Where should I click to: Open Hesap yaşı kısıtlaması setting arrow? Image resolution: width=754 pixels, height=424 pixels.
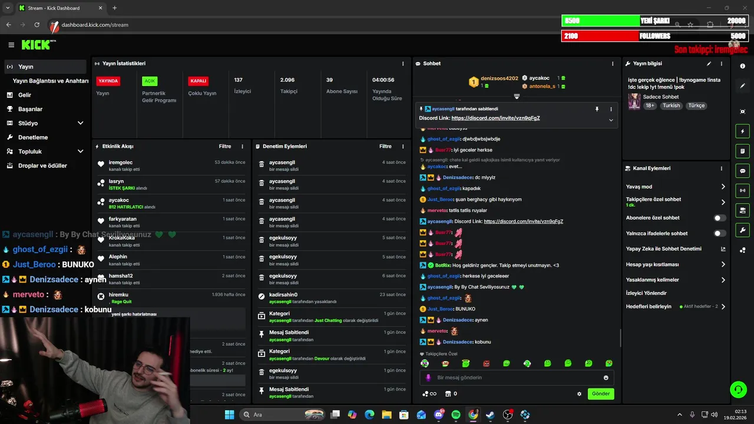(723, 264)
